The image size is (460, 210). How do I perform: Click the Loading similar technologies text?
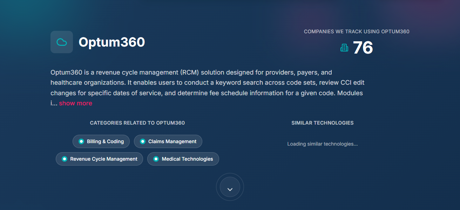[323, 144]
